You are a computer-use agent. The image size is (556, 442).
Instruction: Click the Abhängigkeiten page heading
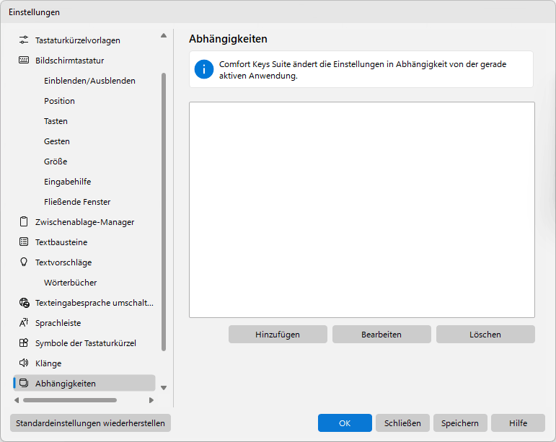[x=228, y=39]
